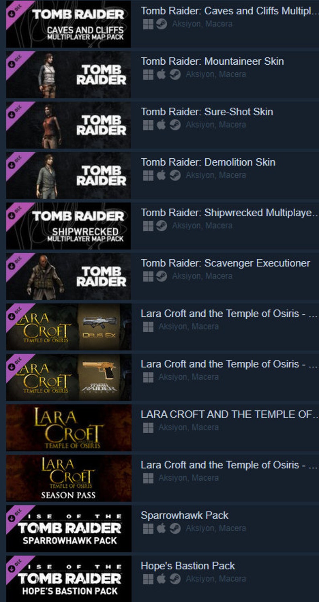Open the Scavenger Executioner character thumbnail
This screenshot has width=319, height=602.
click(68, 276)
